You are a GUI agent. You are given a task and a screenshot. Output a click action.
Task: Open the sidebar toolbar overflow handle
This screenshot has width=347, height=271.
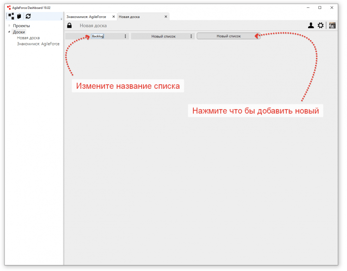(61, 18)
